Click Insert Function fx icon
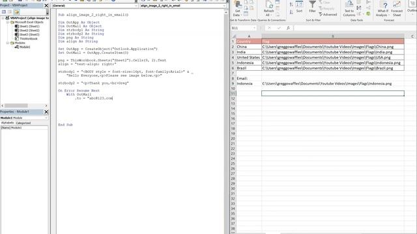This screenshot has height=234, width=417. 288,28
